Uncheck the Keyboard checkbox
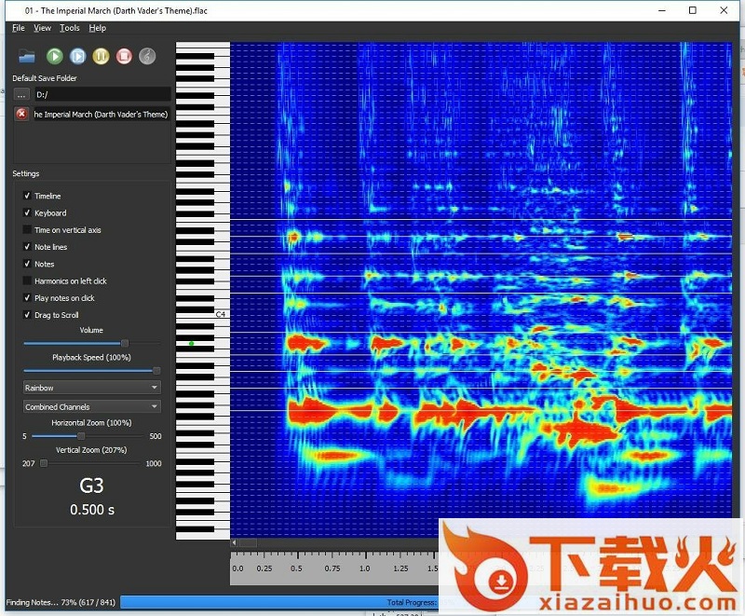745x616 pixels. coord(27,212)
